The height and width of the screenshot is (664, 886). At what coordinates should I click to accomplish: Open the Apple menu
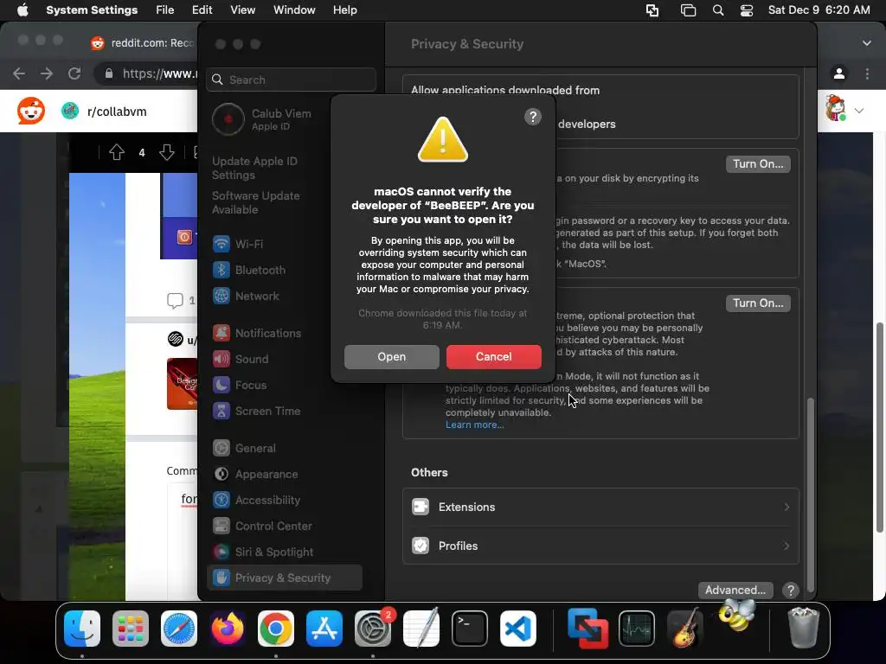(x=22, y=10)
